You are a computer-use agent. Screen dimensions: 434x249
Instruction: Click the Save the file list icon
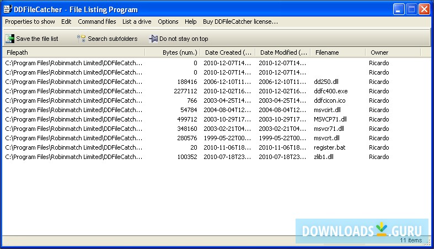pyautogui.click(x=10, y=39)
